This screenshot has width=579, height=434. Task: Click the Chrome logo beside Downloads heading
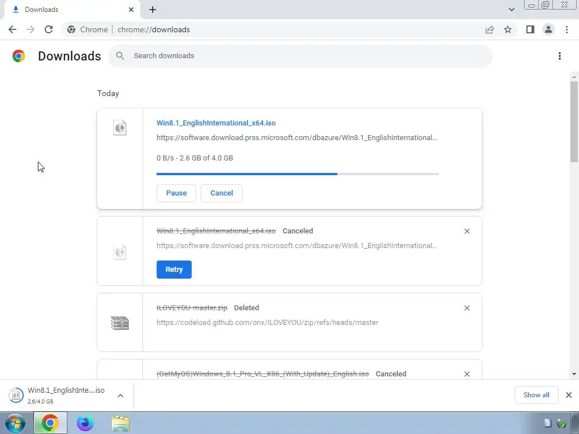[19, 56]
